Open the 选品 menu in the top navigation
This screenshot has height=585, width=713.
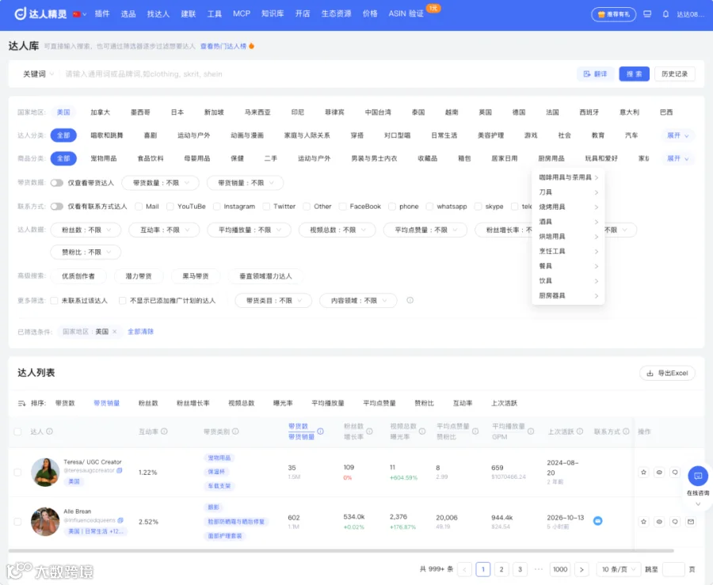[128, 14]
